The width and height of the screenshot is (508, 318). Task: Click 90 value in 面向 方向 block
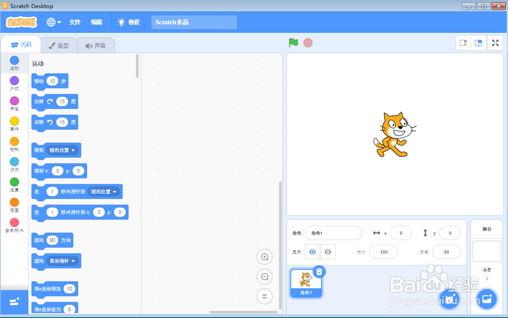point(52,240)
